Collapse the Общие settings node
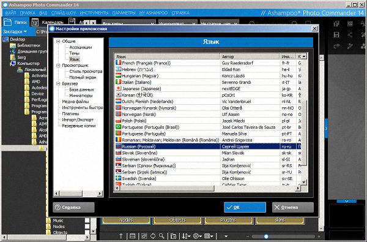367x242 pixels. click(58, 41)
